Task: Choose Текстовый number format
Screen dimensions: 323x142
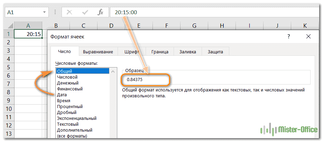Action: click(68, 124)
